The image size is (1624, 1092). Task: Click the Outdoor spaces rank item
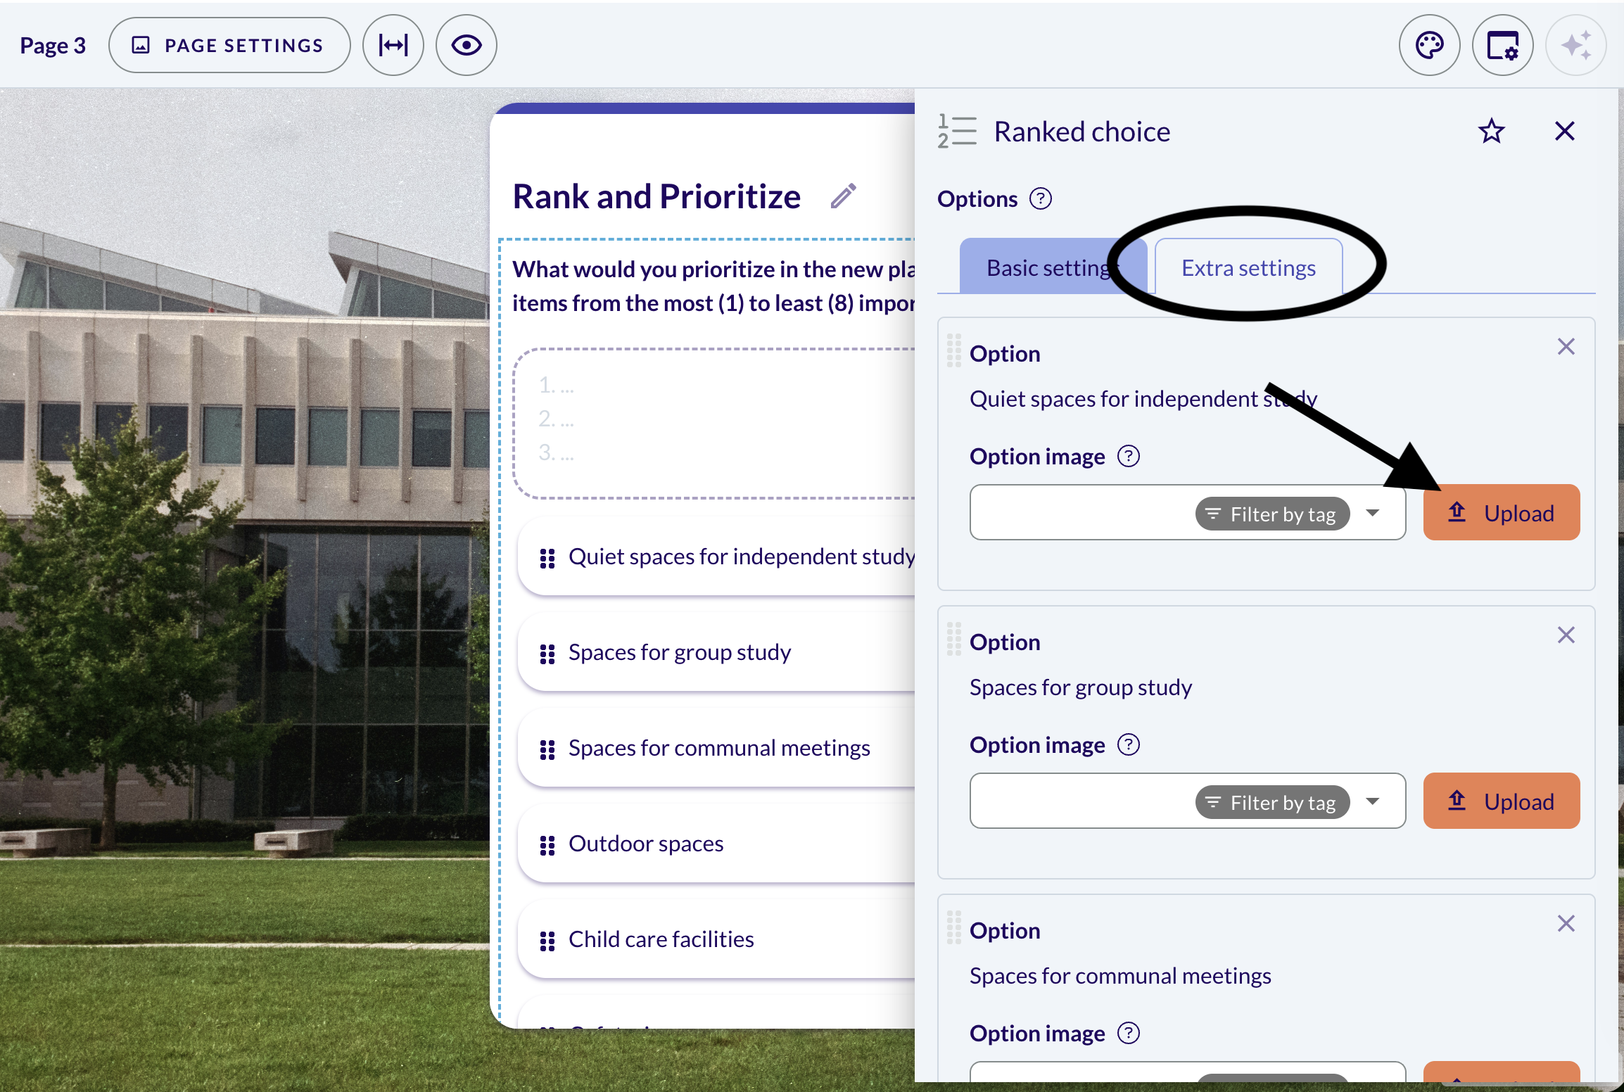716,844
